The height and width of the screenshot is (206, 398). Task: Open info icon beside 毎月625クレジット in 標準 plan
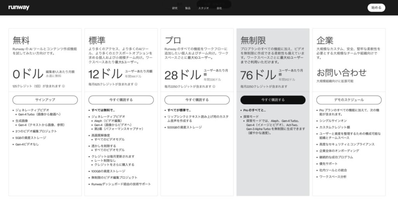[136, 84]
